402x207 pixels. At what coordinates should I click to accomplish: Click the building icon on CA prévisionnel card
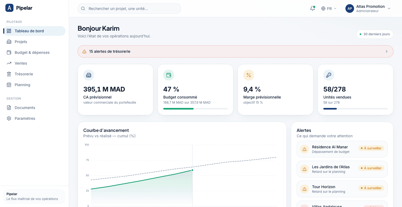coord(89,75)
